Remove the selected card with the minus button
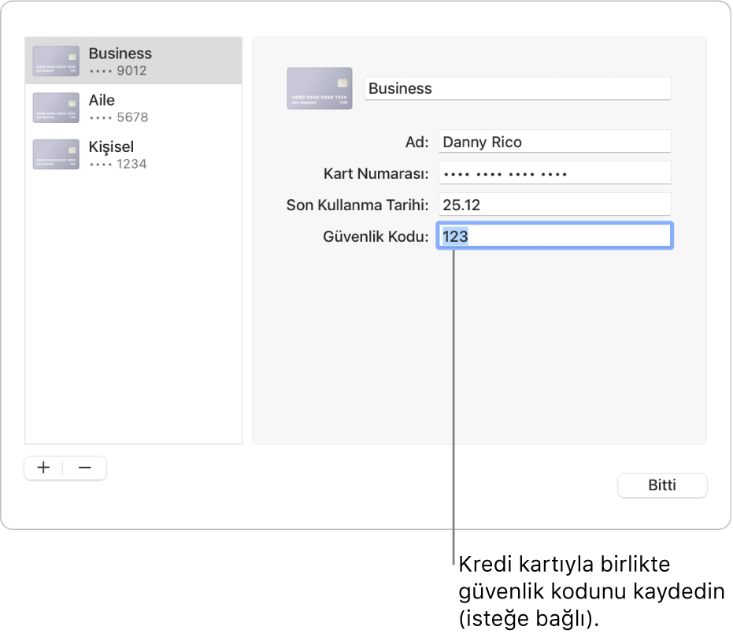The image size is (733, 641). (85, 468)
